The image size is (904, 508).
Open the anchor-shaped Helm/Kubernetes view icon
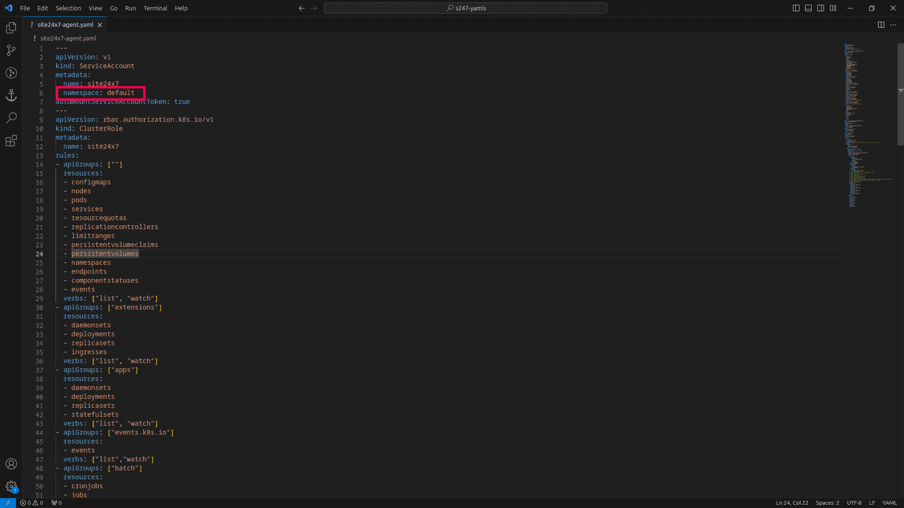pyautogui.click(x=11, y=95)
